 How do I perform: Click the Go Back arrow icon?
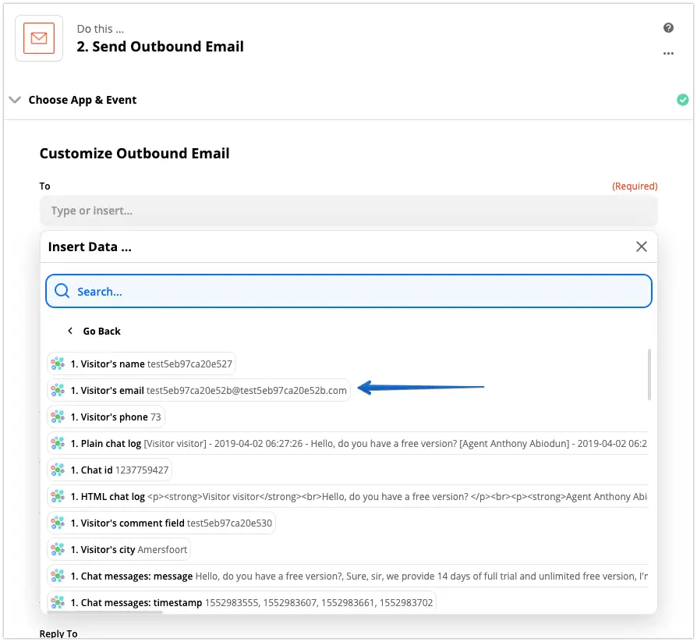tap(70, 331)
